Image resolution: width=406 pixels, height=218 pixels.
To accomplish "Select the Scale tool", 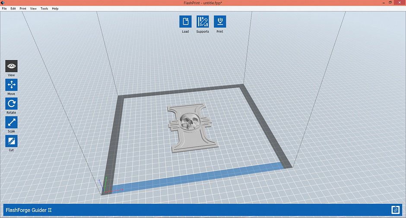I will 11,122.
